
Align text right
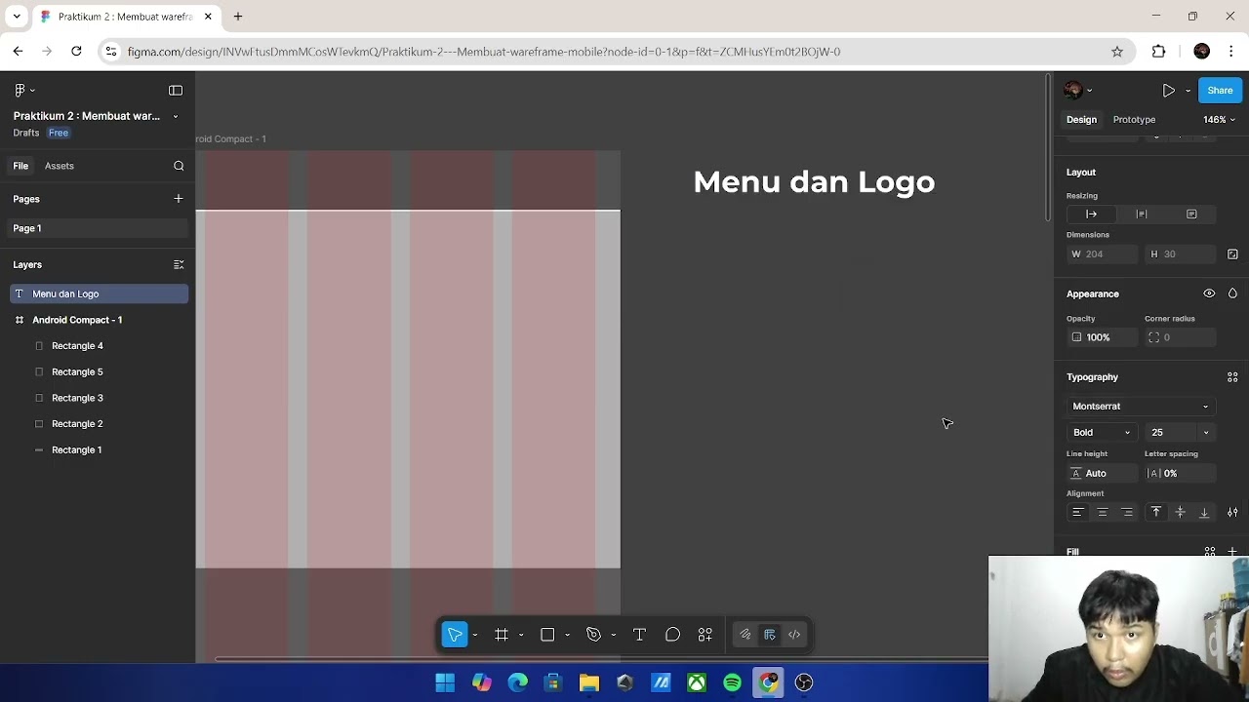[x=1127, y=513]
